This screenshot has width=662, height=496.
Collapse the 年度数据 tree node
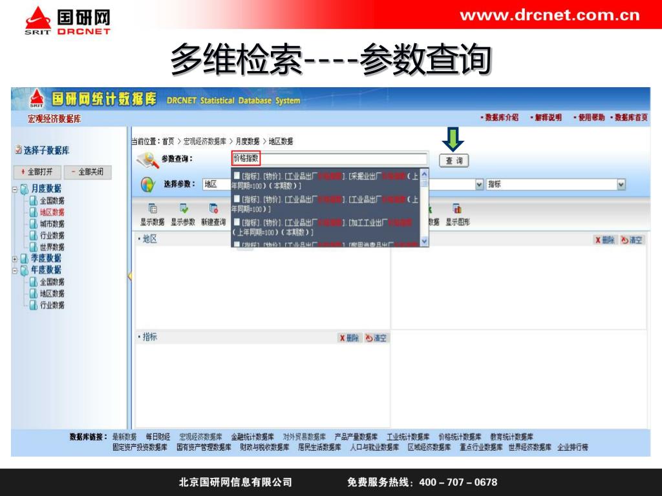coord(15,271)
